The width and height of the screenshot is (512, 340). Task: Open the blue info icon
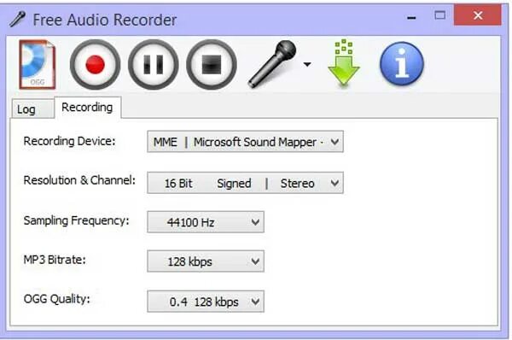(402, 63)
